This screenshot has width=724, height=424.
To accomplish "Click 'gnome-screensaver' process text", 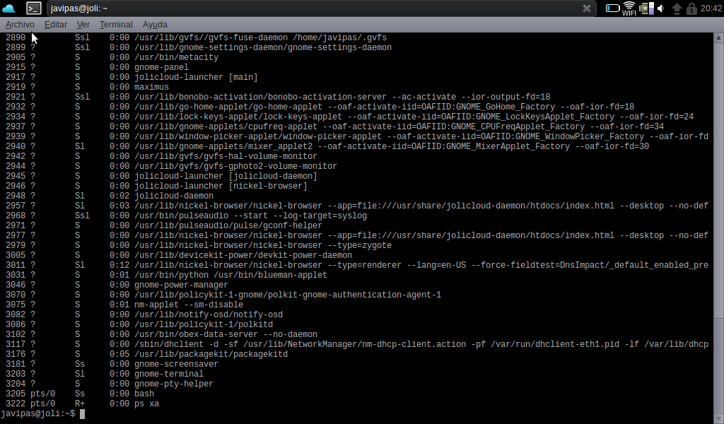I will [176, 364].
